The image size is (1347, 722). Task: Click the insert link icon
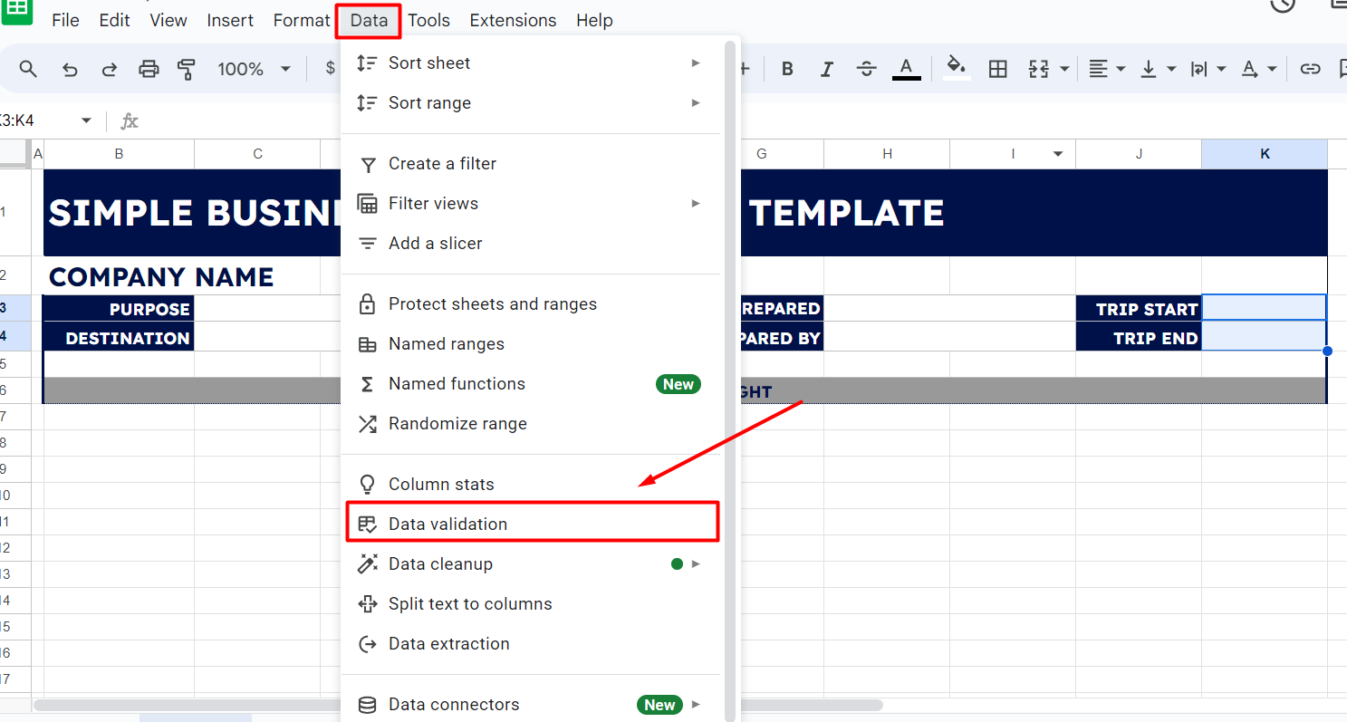click(1310, 69)
